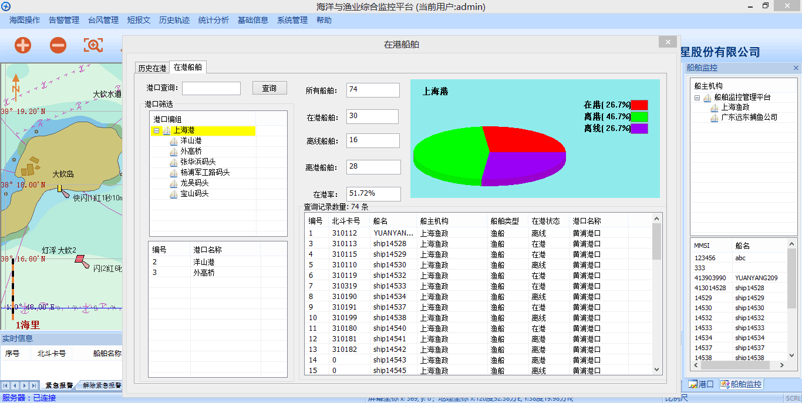Click the pie chart in 上海港 panel
Screen dimensions: 802x403
pyautogui.click(x=490, y=156)
